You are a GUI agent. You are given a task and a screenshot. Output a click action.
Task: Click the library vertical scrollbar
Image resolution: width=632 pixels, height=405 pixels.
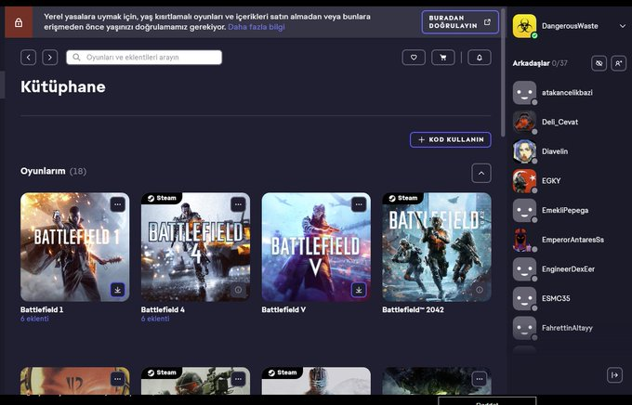[x=503, y=72]
